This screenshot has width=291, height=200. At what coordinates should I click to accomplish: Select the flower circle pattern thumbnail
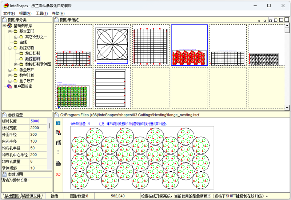pos(112,45)
